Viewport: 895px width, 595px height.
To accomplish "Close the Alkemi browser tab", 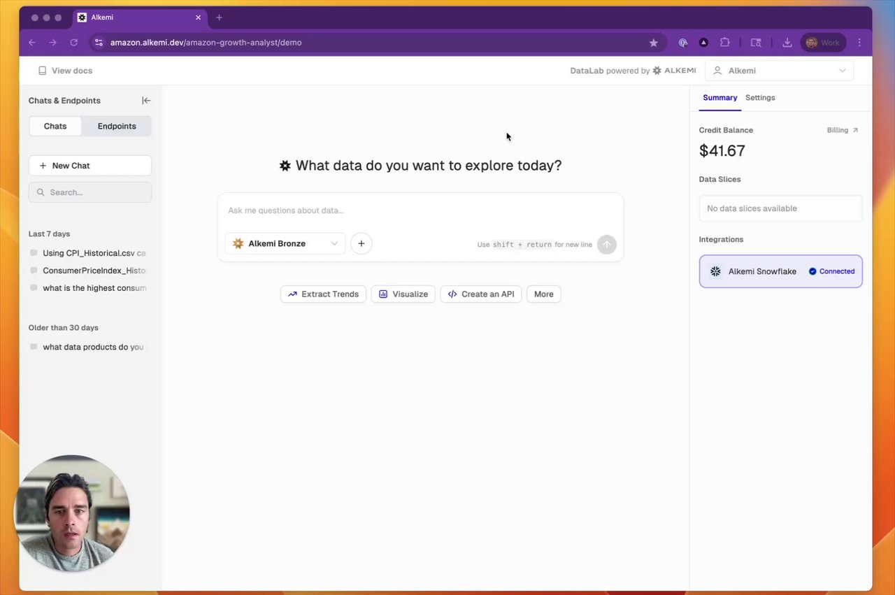I will click(x=199, y=17).
